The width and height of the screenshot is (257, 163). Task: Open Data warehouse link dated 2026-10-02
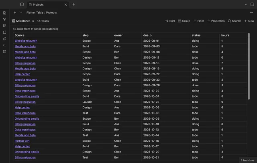click(25, 91)
